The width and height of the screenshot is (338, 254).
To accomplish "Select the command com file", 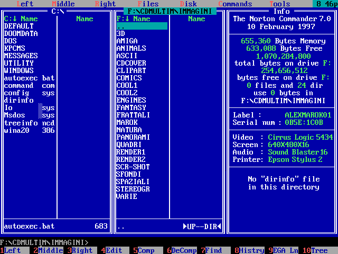I will pyautogui.click(x=30, y=86).
